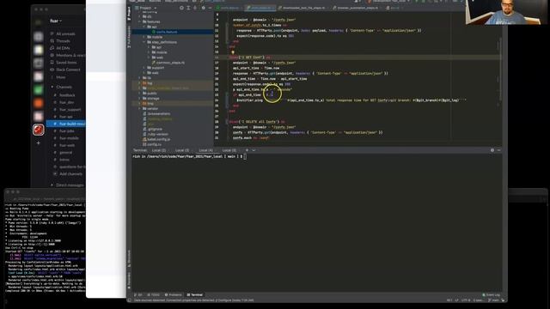This screenshot has height=309, width=550.
Task: Collapse the step_definitions folder
Action: pos(144,42)
